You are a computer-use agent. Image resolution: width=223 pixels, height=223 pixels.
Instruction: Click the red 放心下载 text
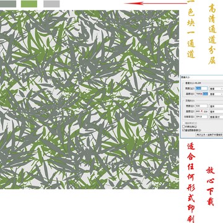(x=210, y=186)
